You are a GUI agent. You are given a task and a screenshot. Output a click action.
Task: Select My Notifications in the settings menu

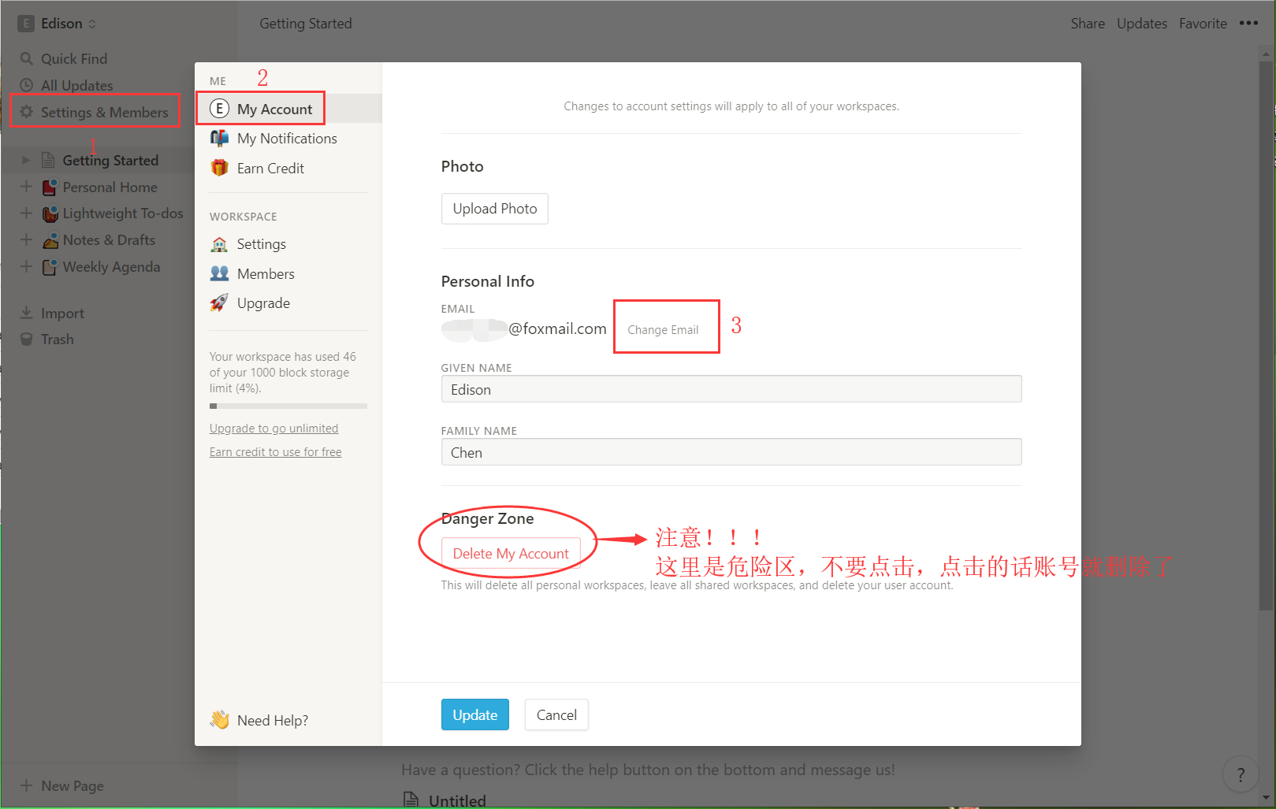click(287, 139)
